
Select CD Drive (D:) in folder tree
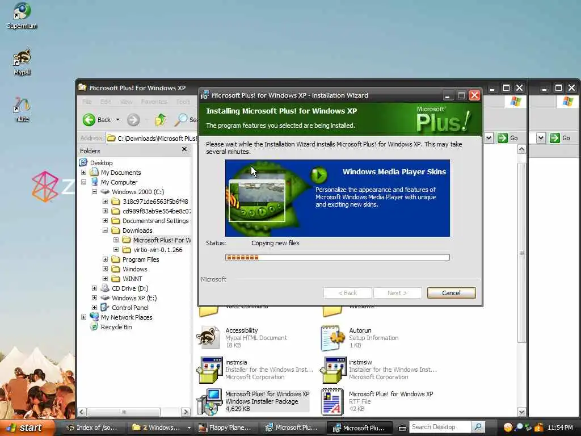coord(130,288)
